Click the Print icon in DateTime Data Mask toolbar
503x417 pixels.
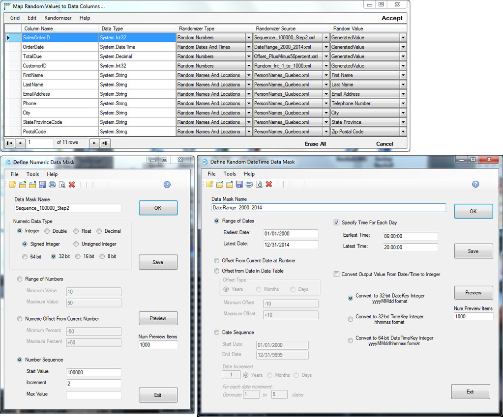pos(249,184)
